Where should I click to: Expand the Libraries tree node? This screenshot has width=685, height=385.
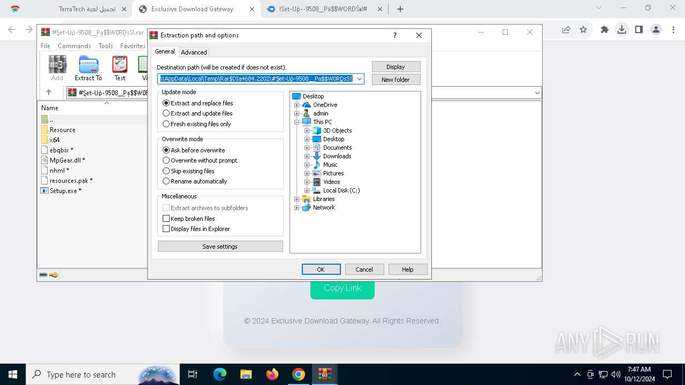297,199
